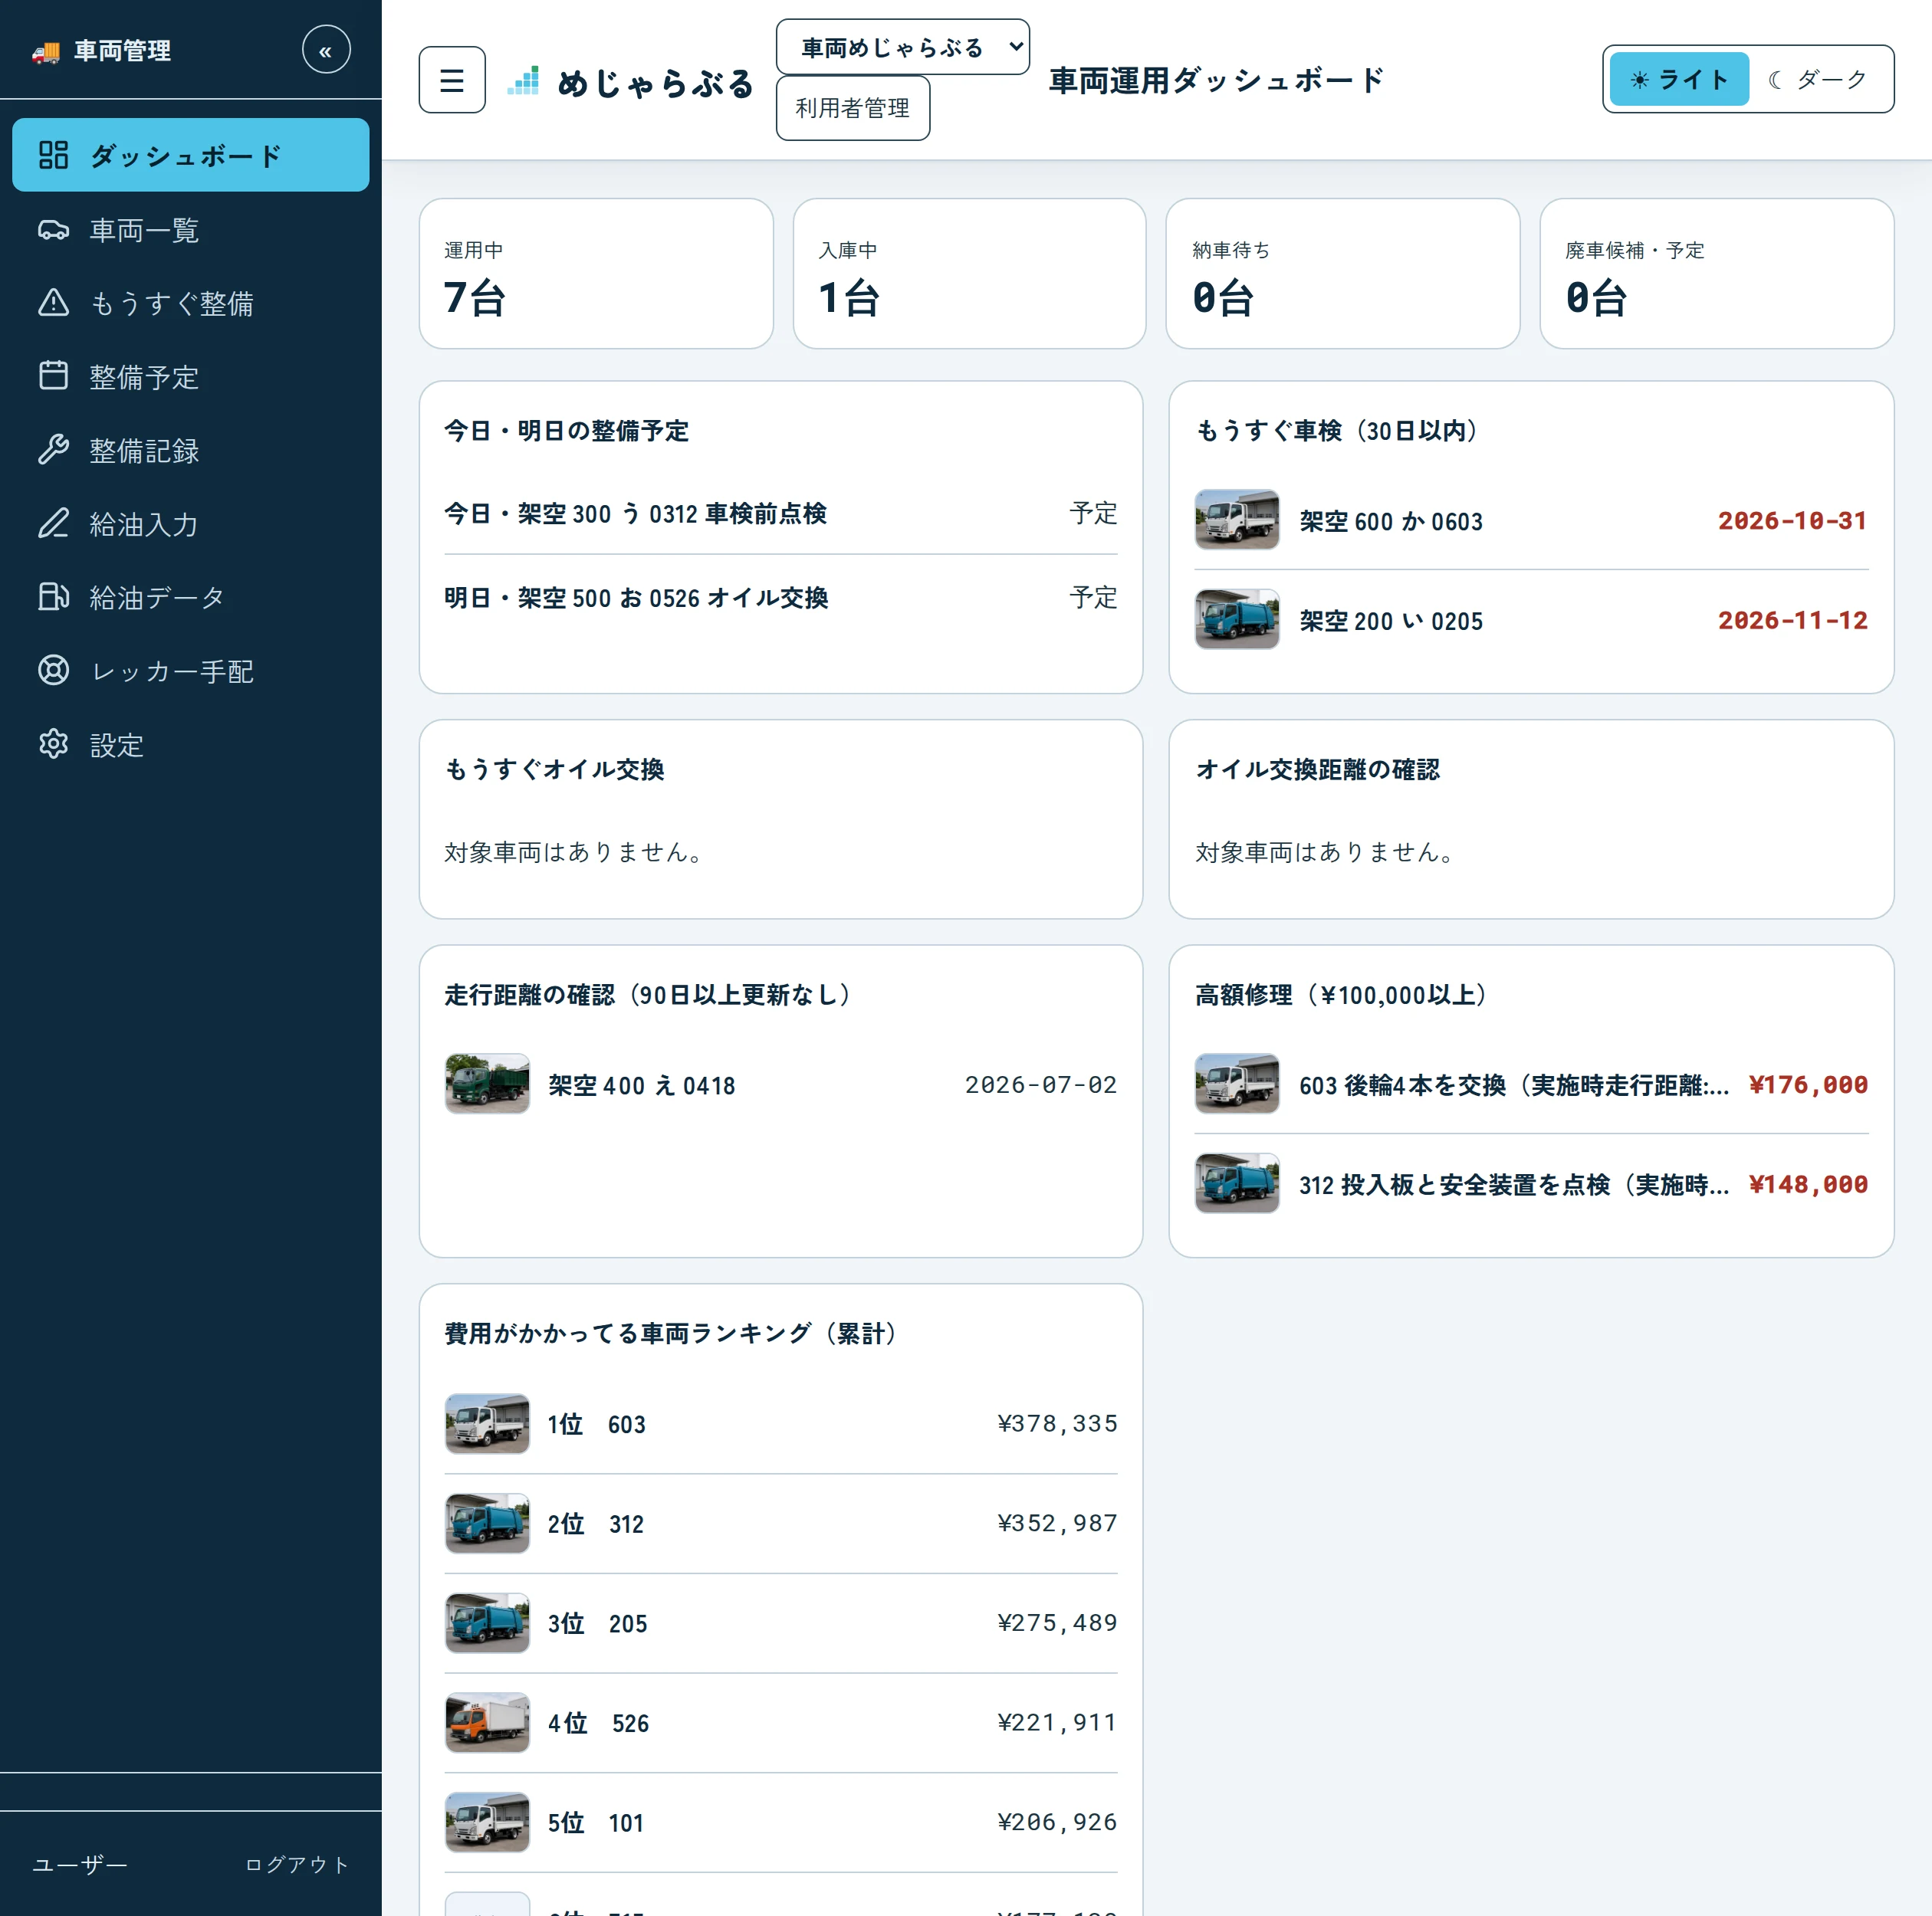Image resolution: width=1932 pixels, height=1916 pixels.
Task: Click the 2位 312 ranking row
Action: 781,1523
